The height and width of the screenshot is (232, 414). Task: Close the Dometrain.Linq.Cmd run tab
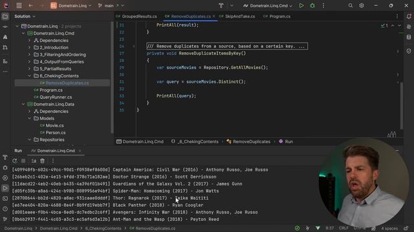pyautogui.click(x=80, y=151)
